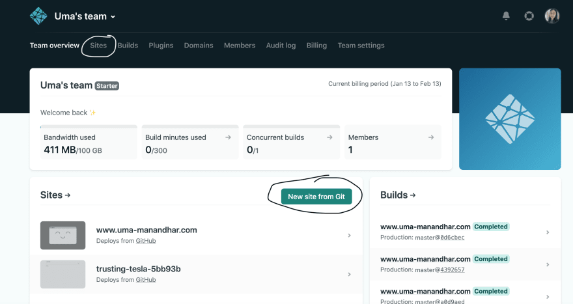Switch to the Sites tab
This screenshot has height=304, width=573.
click(x=98, y=46)
